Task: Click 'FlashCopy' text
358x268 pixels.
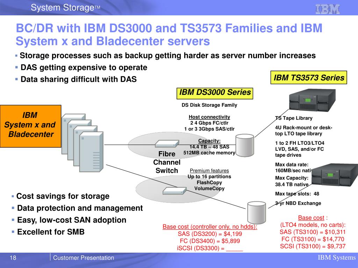Action: 209,183
